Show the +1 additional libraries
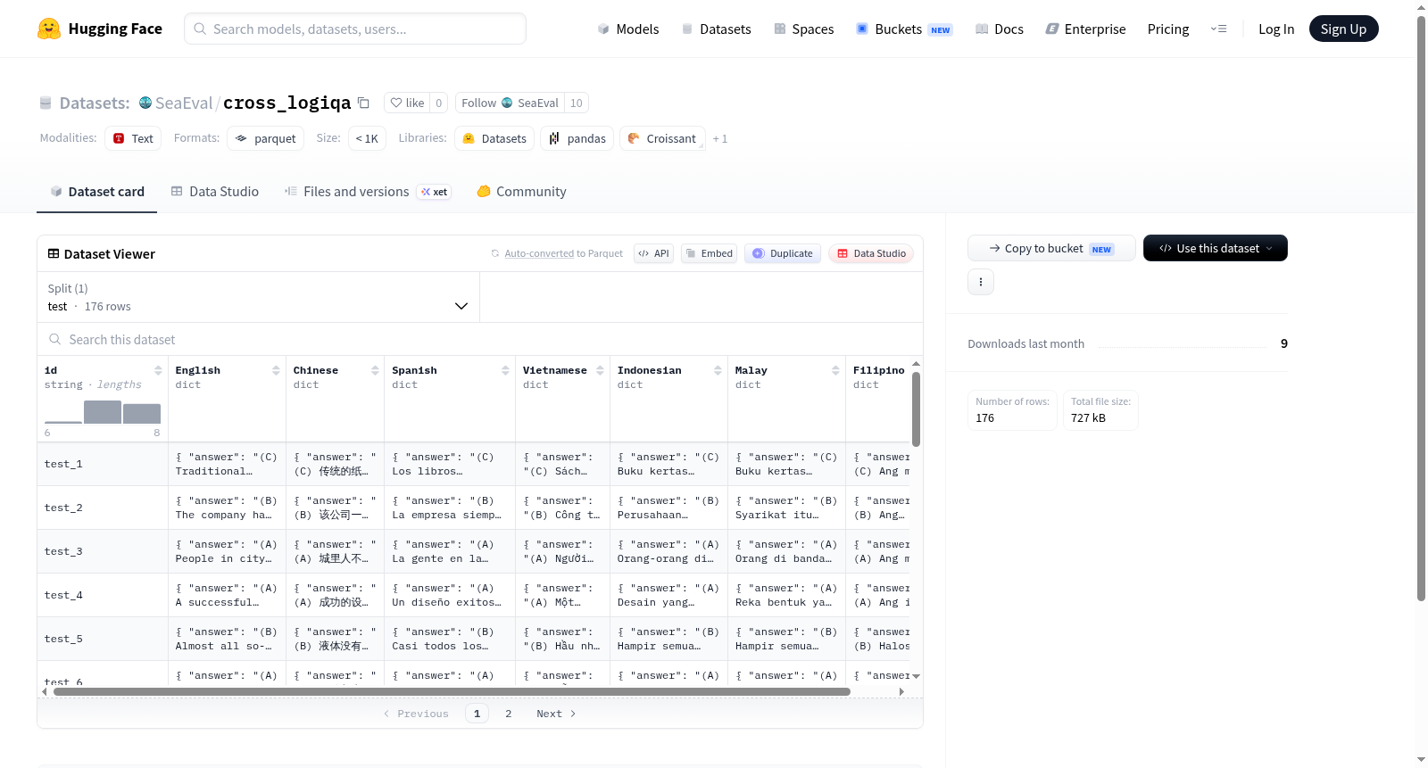Image resolution: width=1428 pixels, height=768 pixels. coord(720,138)
